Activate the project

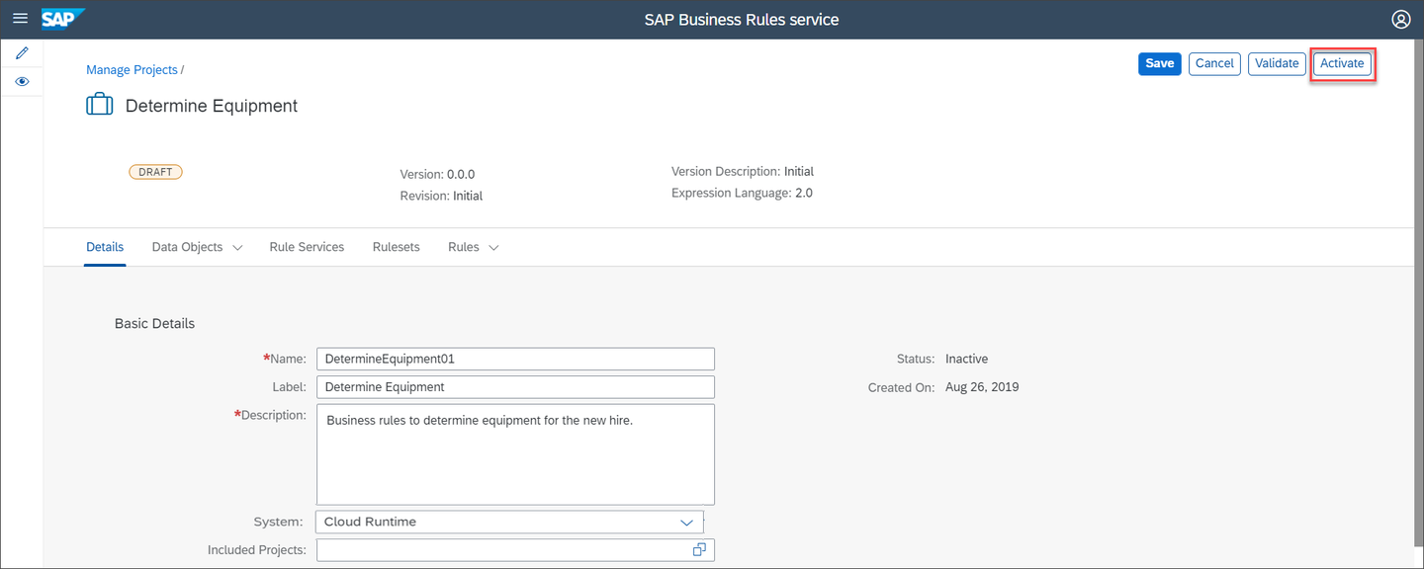click(1342, 63)
